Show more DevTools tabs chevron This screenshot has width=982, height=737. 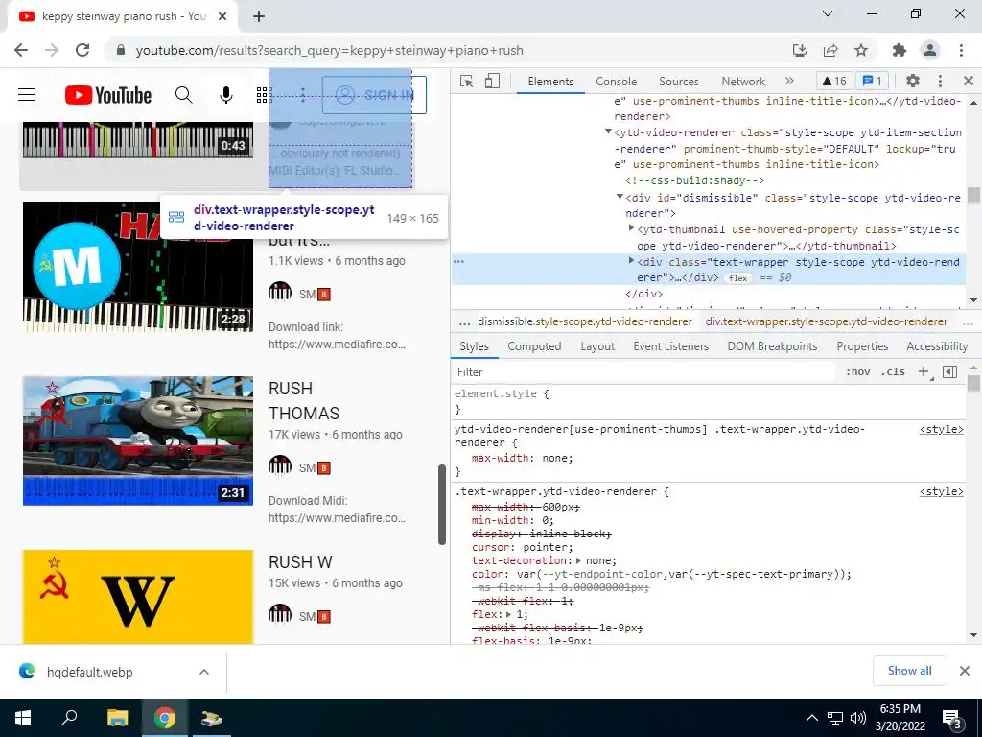tap(789, 81)
